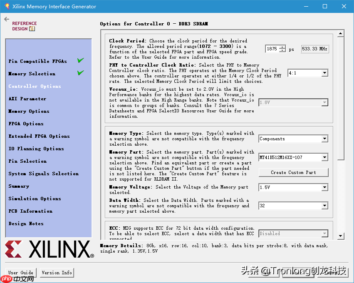Close the Memory Interface Generator window

coord(344,6)
